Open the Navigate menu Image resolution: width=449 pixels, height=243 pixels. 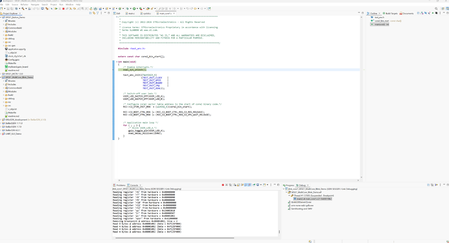35,4
